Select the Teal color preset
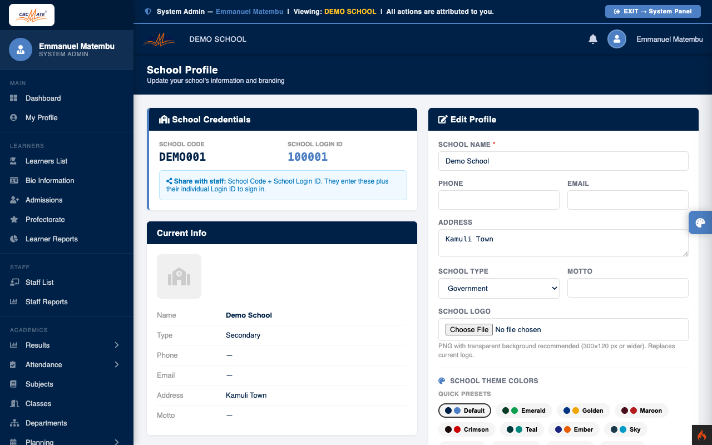This screenshot has width=712, height=445. [522, 429]
